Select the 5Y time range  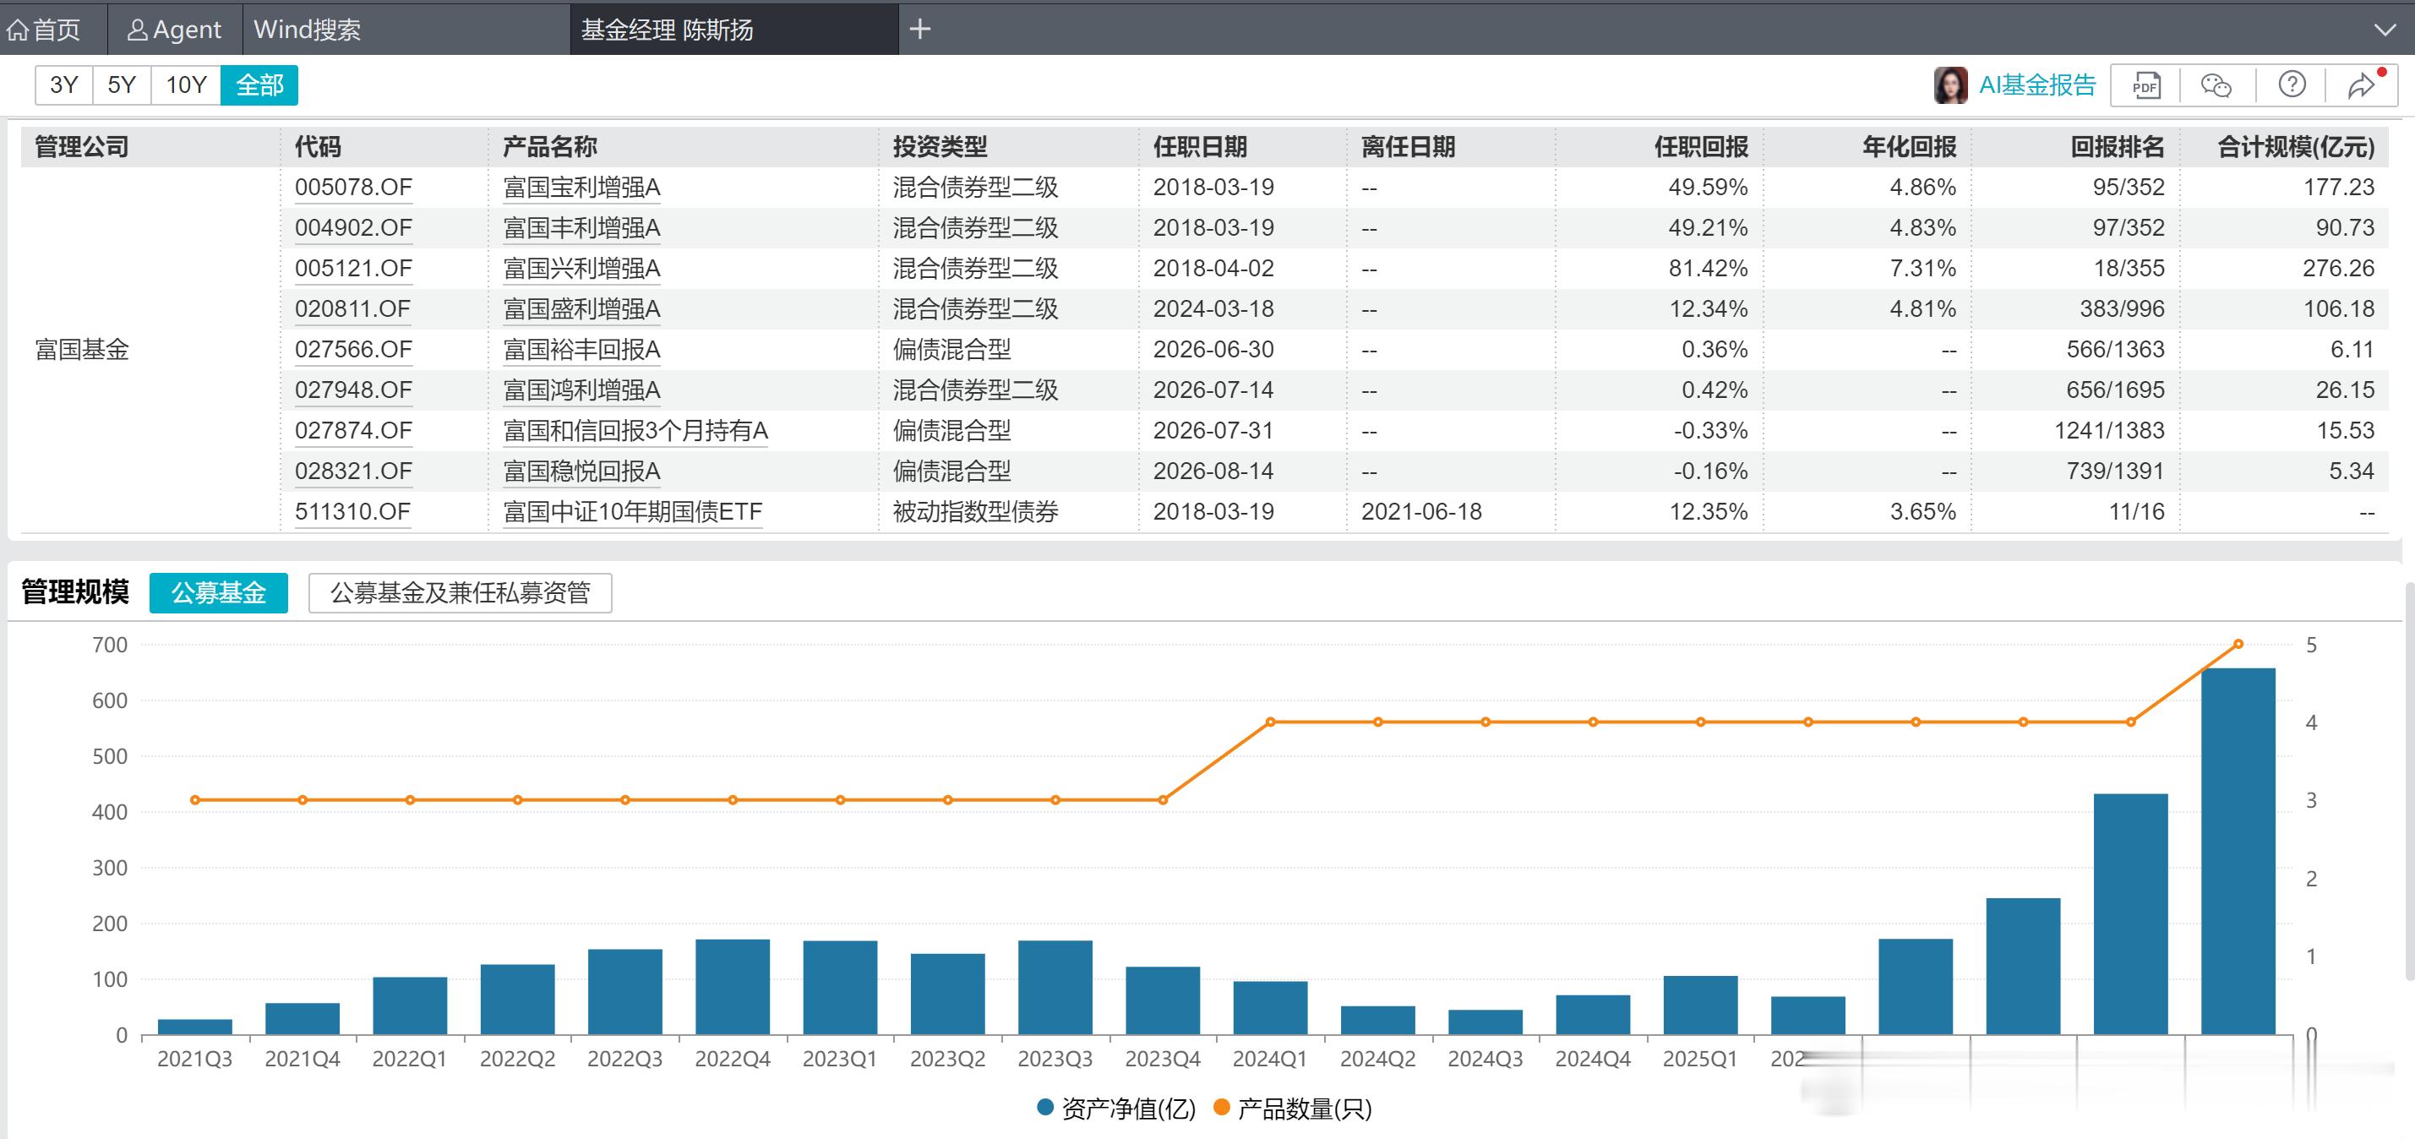coord(122,85)
